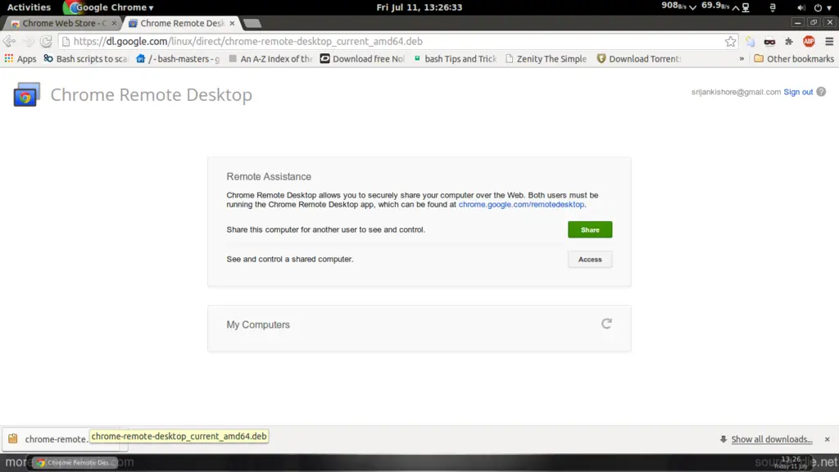Click the Sign out link
839x472 pixels.
[798, 92]
